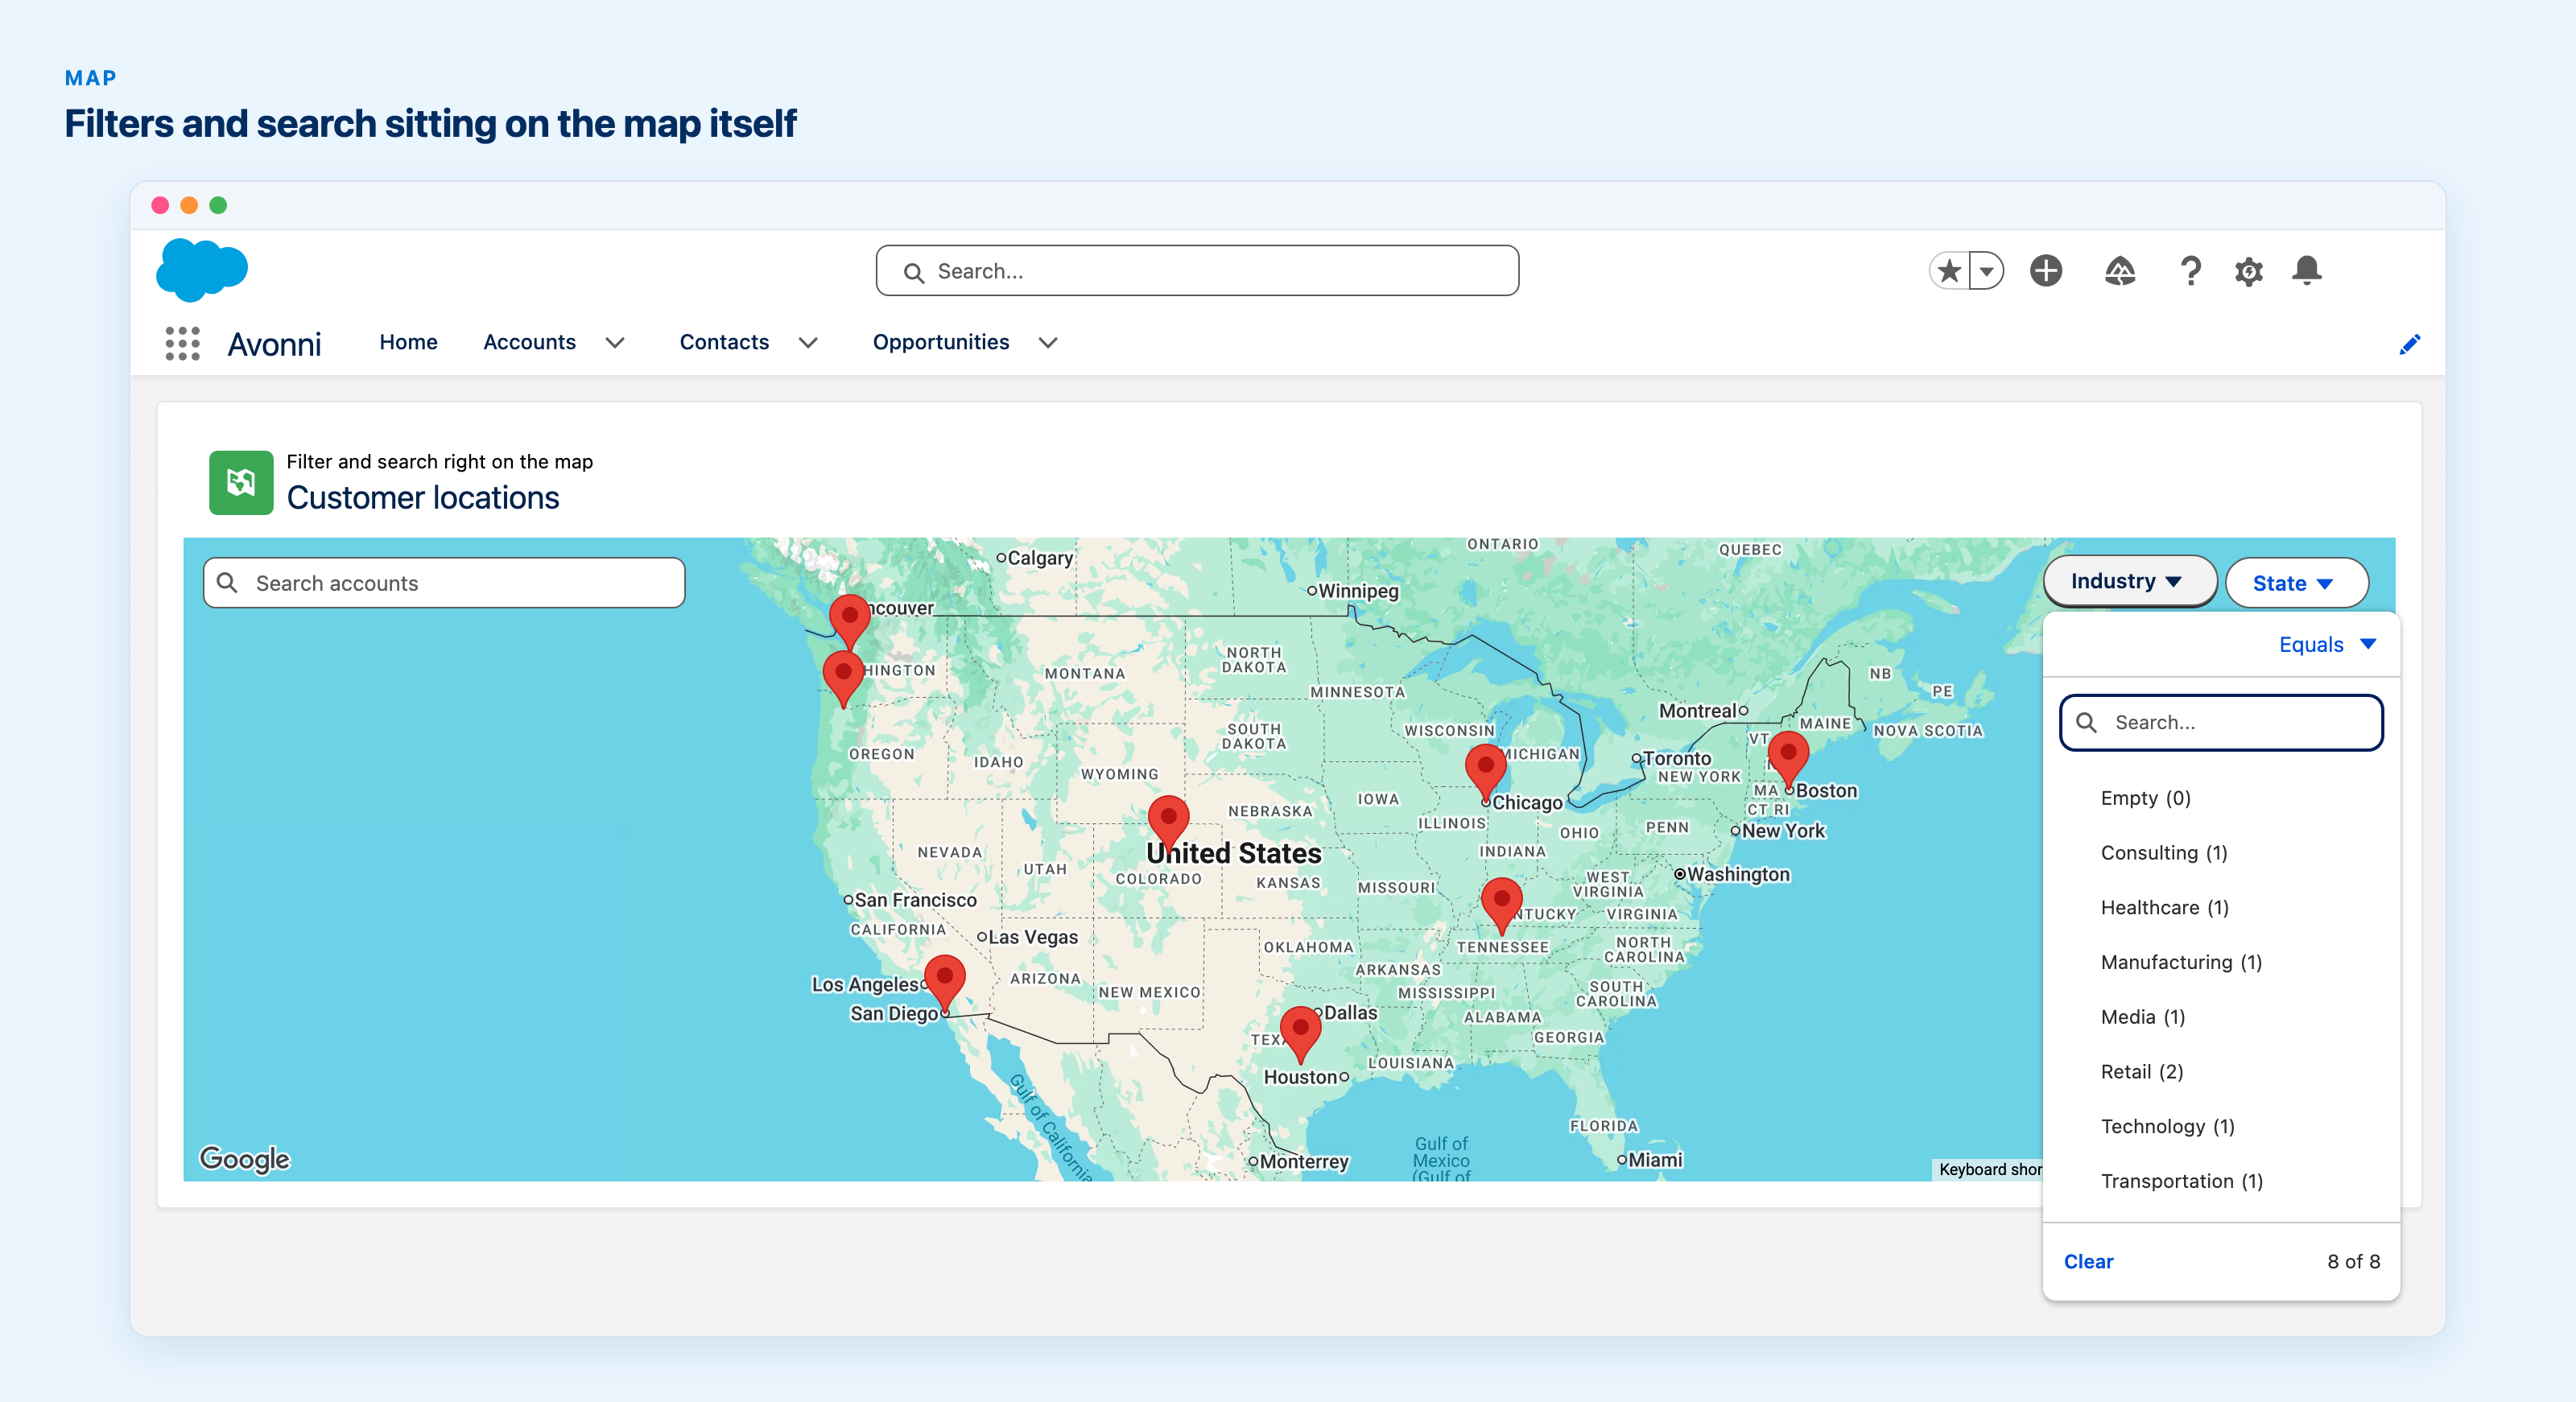Select the Empty (0) filter option
This screenshot has width=2576, height=1402.
pyautogui.click(x=2220, y=798)
